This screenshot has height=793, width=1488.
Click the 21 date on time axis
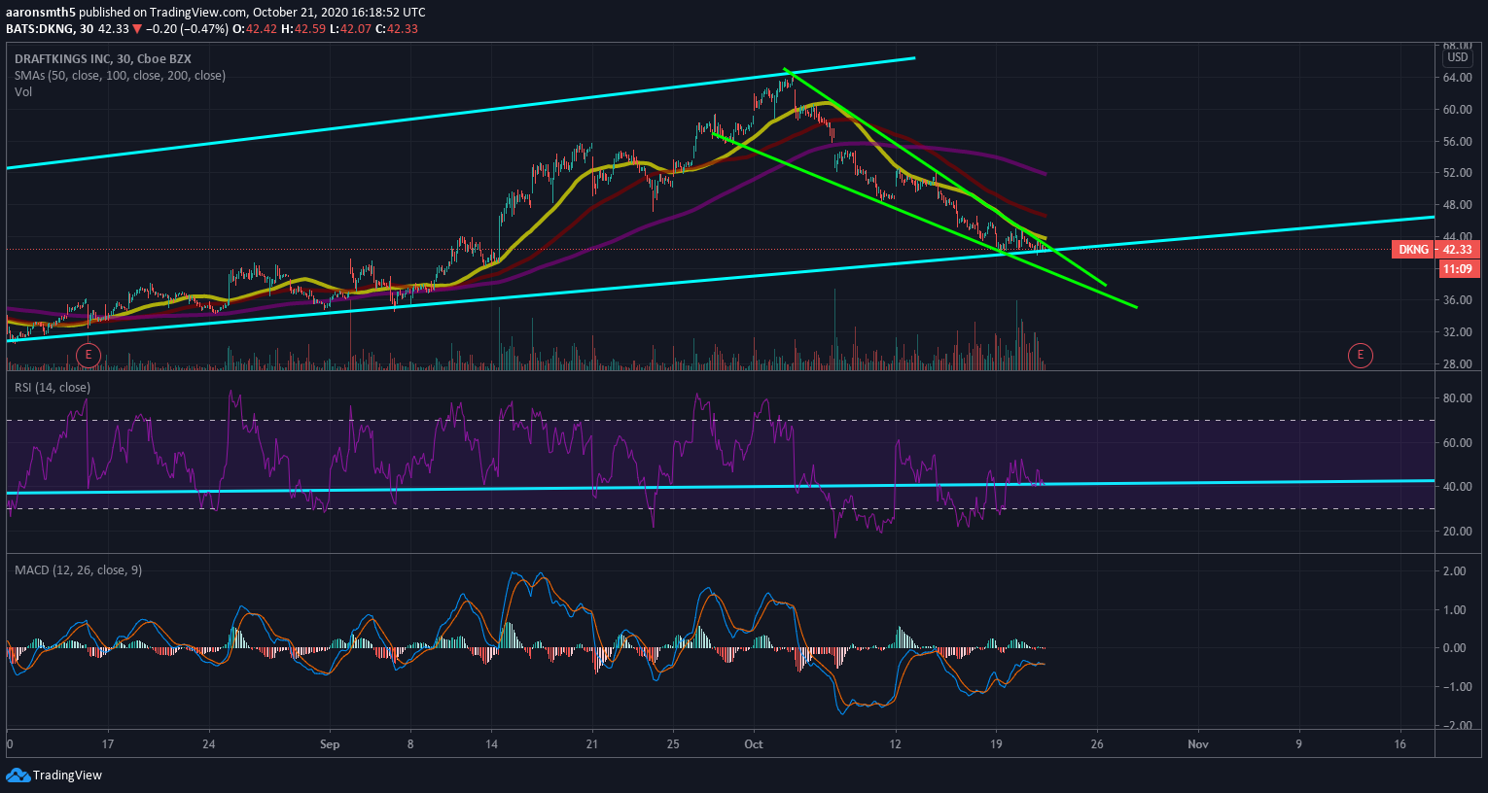(592, 744)
